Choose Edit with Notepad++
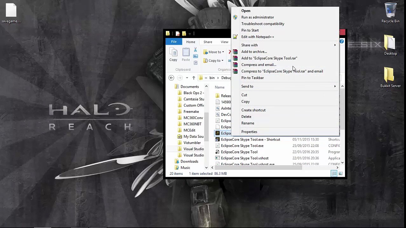Viewport: 406px width, 228px height. (x=257, y=37)
